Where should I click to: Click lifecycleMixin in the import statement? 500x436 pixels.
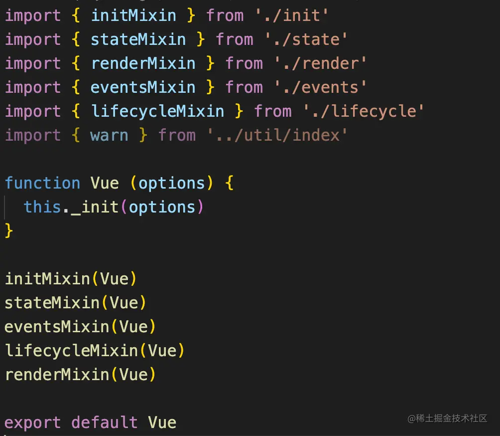click(157, 111)
